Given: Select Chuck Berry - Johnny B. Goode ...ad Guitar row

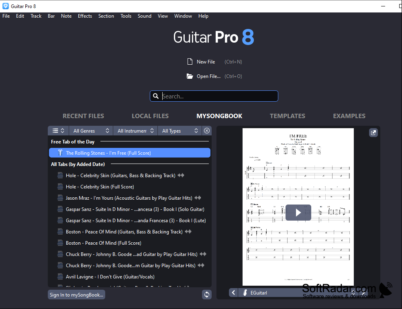Looking at the screenshot, I should coord(129,254).
